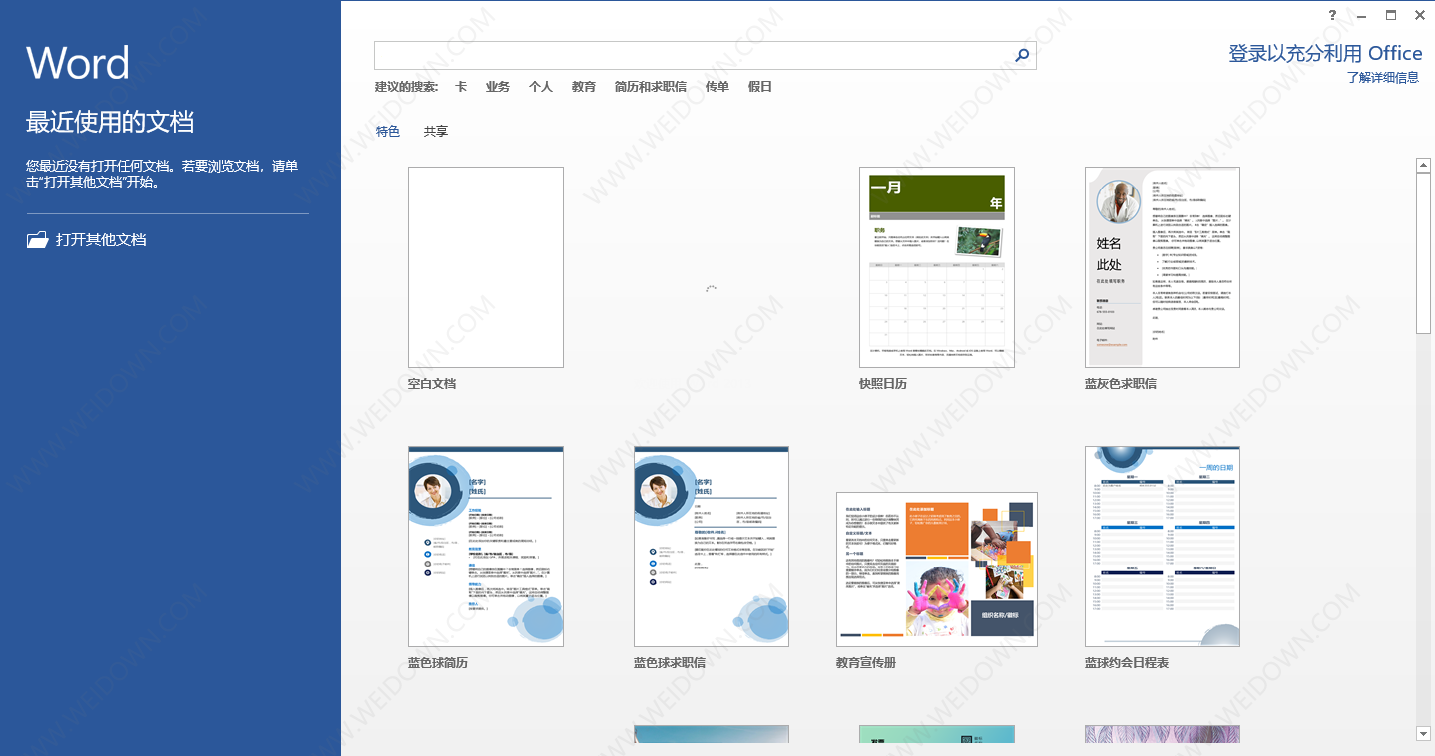The width and height of the screenshot is (1435, 756).
Task: Search suggested category 简历和求职信
Action: 650,87
